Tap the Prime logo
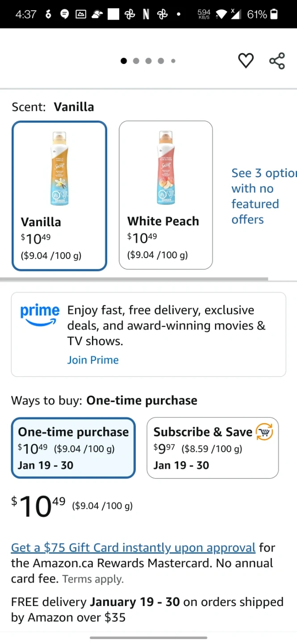The image size is (297, 644). tap(40, 314)
